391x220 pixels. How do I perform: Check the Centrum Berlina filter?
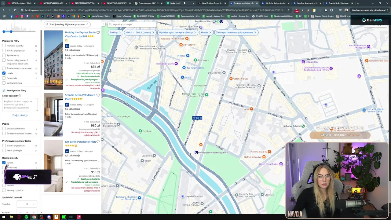coord(4,83)
